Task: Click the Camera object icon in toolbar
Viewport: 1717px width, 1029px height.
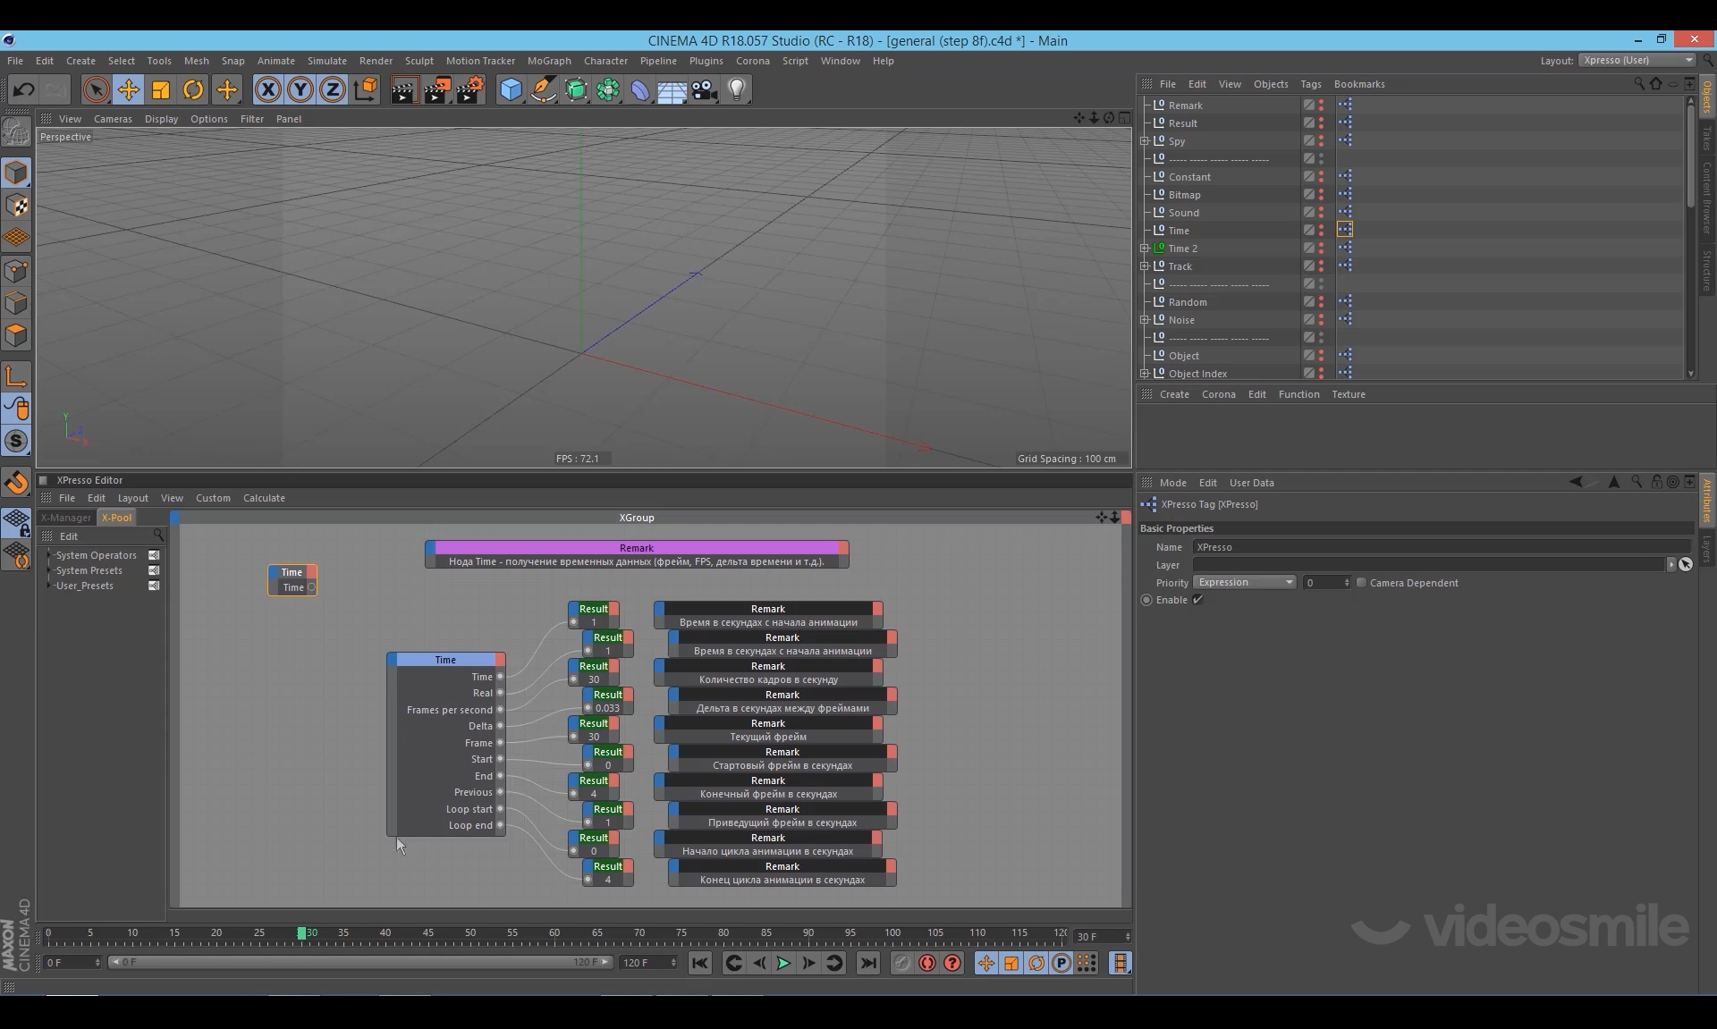Action: [705, 89]
